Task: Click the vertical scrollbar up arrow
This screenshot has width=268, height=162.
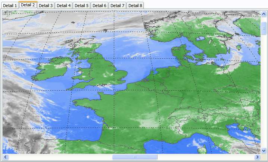Action: click(x=264, y=14)
